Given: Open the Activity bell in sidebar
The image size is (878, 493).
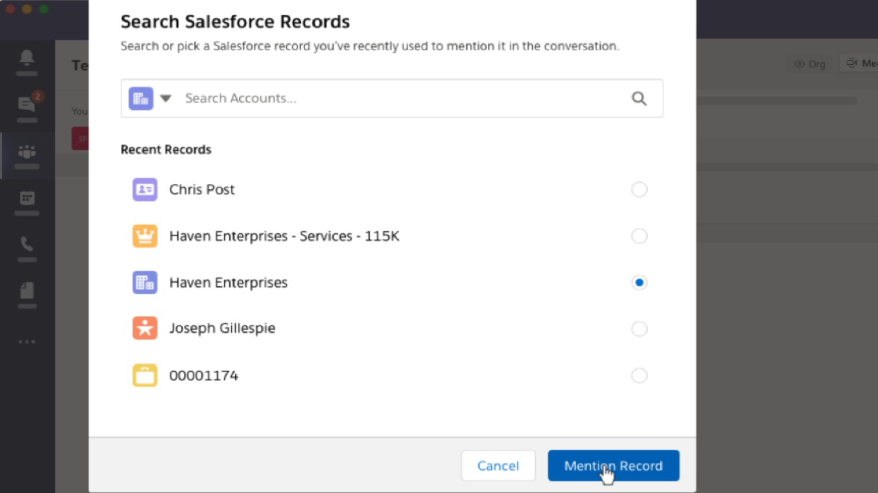Looking at the screenshot, I should [27, 58].
